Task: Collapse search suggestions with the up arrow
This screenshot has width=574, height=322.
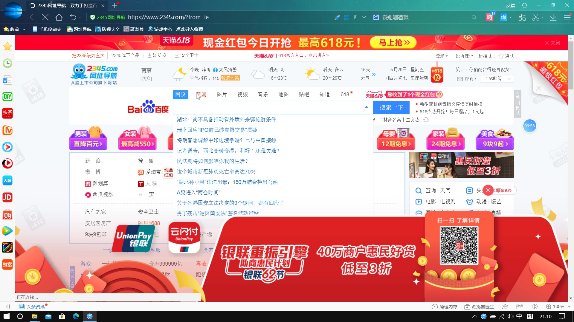Action: click(366, 107)
